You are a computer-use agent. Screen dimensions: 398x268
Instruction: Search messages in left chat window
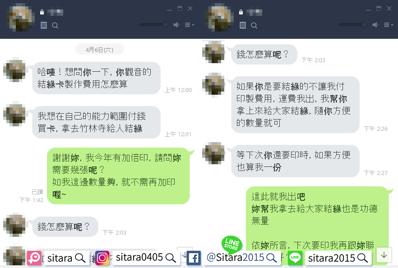click(x=55, y=25)
